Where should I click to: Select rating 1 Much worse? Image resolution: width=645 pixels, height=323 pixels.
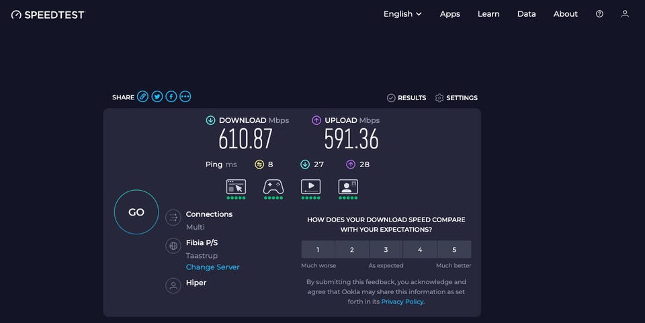tap(318, 250)
